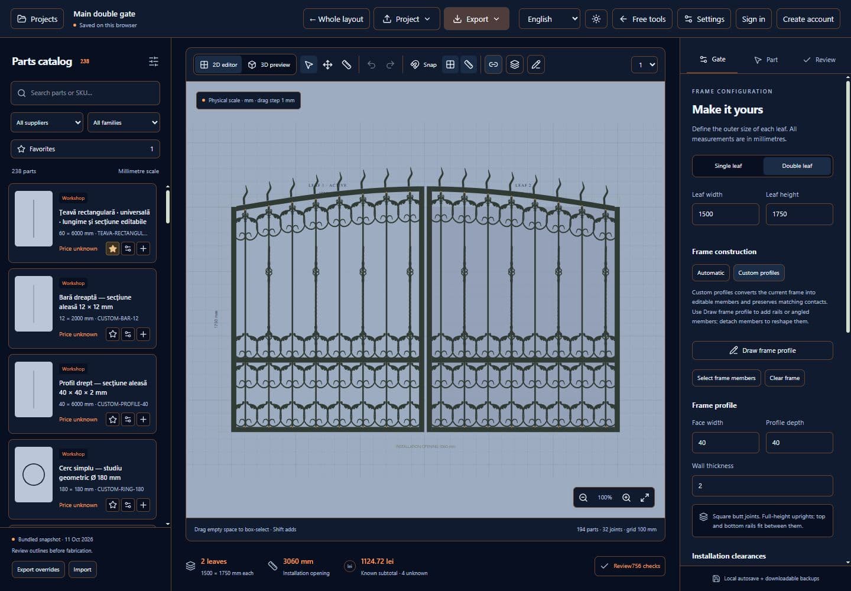Focus the Search parts or SKU field
The width and height of the screenshot is (851, 591).
tap(85, 93)
